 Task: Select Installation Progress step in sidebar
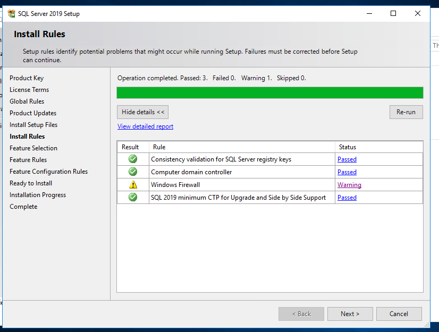[38, 195]
